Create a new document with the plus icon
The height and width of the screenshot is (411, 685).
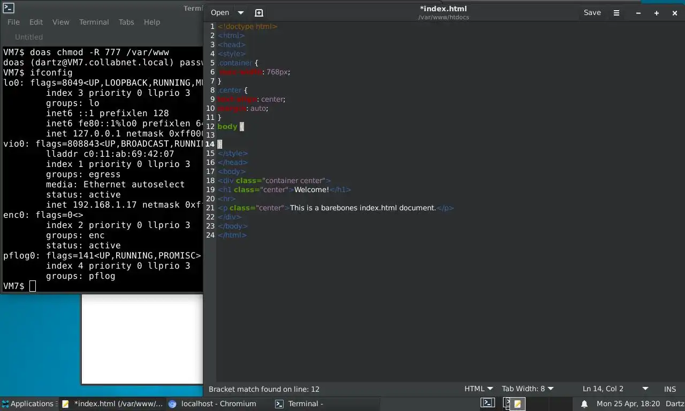(x=259, y=12)
